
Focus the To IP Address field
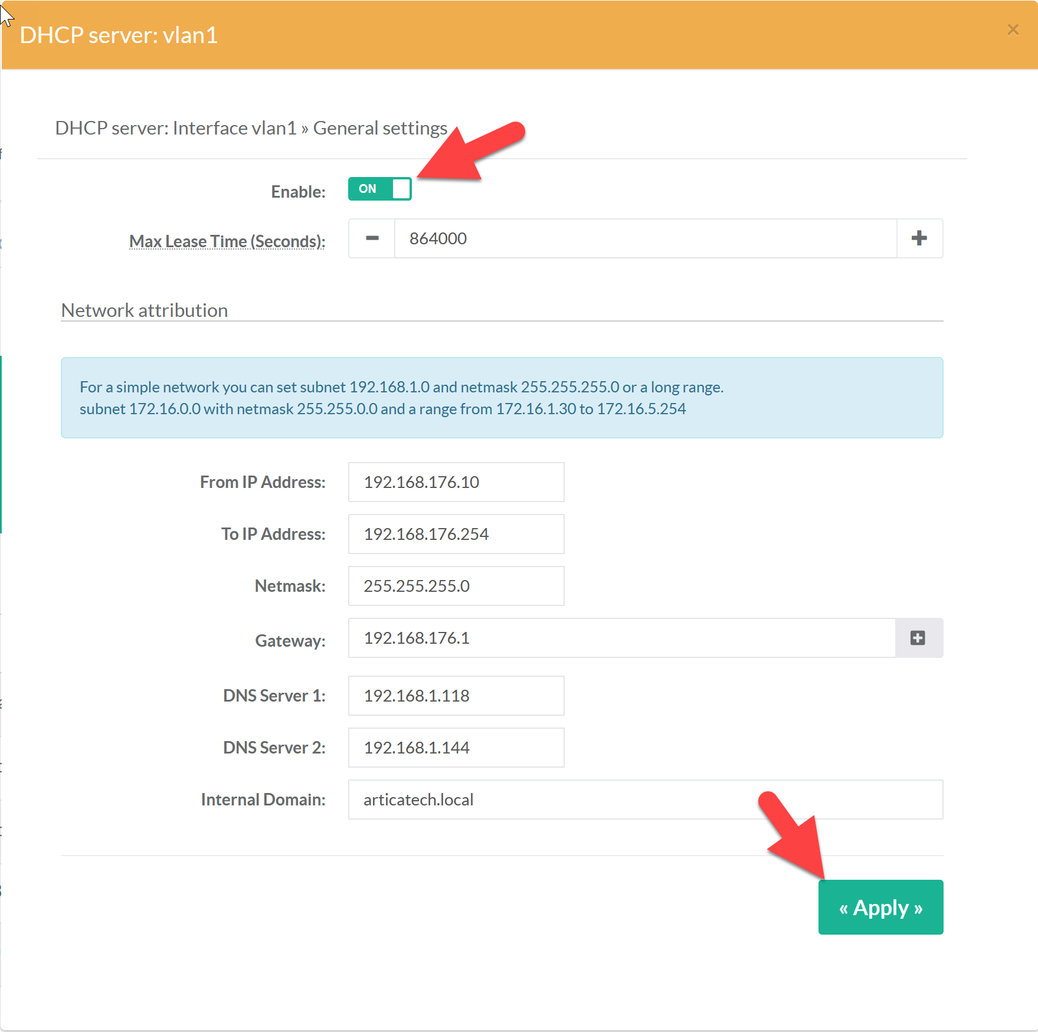[456, 534]
